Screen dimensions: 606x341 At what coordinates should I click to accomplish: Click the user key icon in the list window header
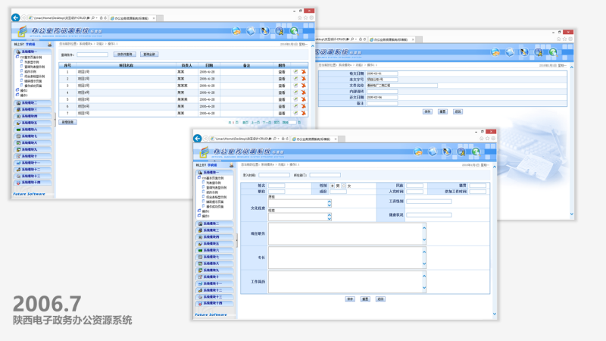click(280, 31)
